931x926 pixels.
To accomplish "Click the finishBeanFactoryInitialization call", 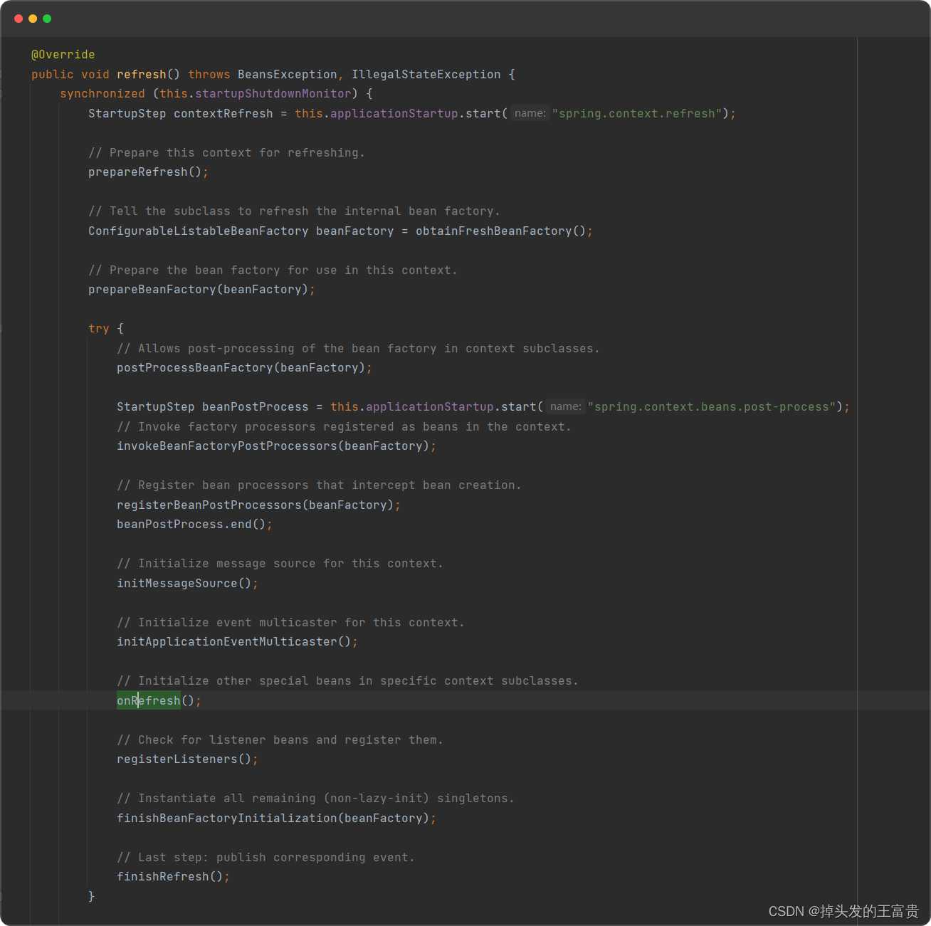I will tap(273, 819).
